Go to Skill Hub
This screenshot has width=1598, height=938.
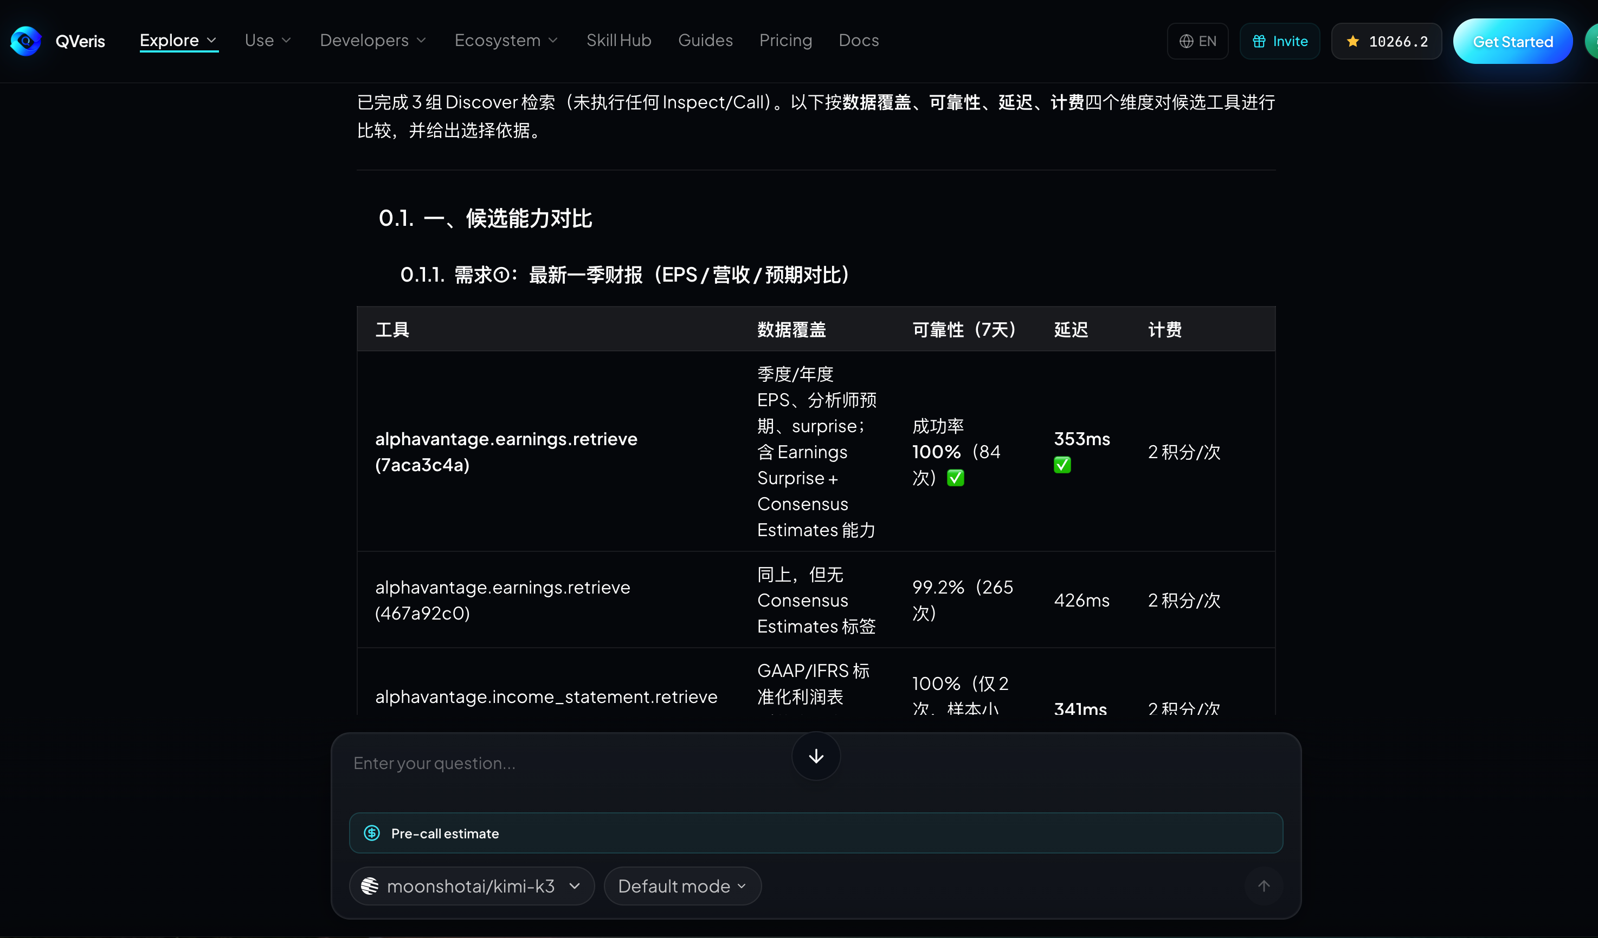click(619, 41)
